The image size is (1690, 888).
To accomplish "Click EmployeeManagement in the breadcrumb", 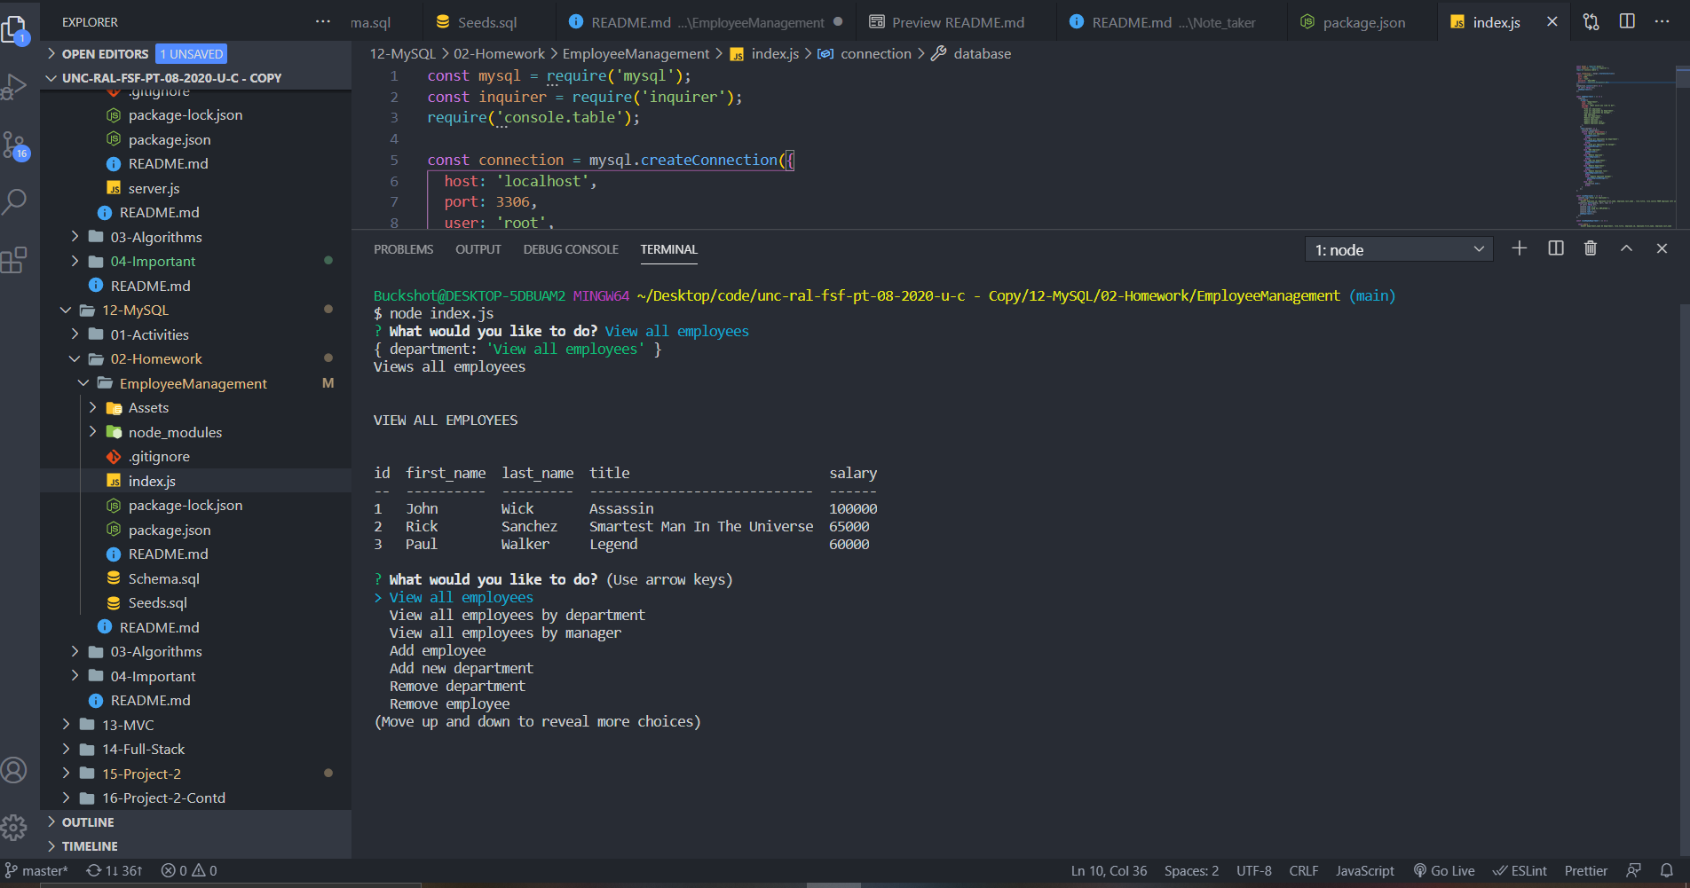I will (x=636, y=54).
